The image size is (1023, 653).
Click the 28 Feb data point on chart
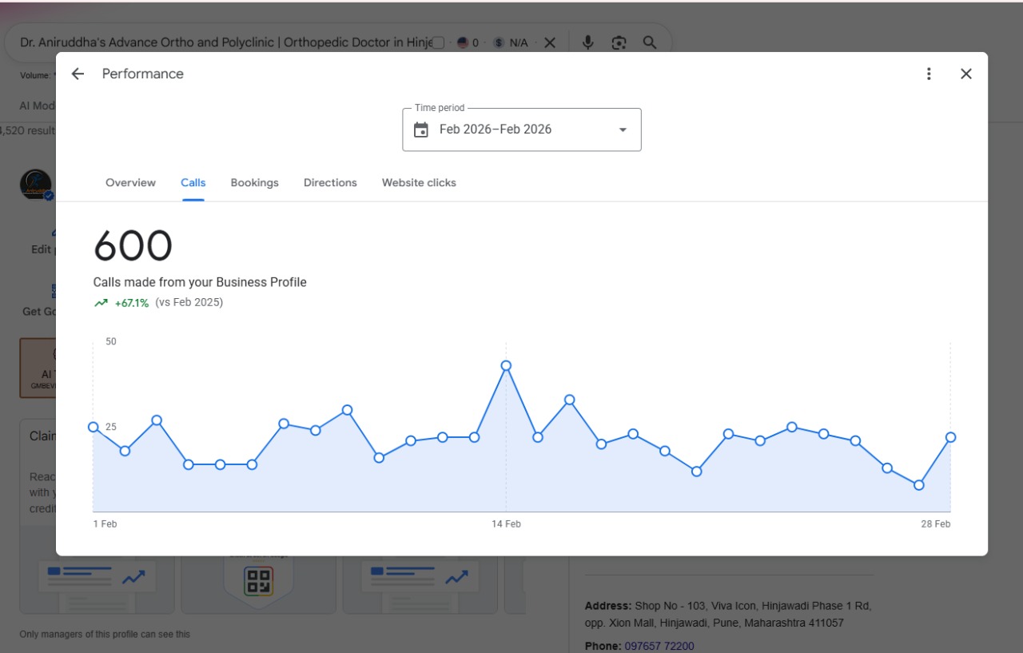coord(951,437)
